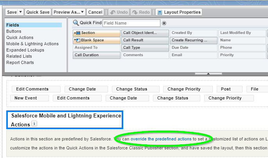Select the Last Modified By field
Screen dimensions: 268x158
coord(242,33)
